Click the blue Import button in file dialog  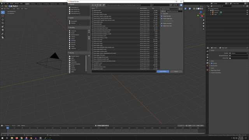(x=163, y=72)
